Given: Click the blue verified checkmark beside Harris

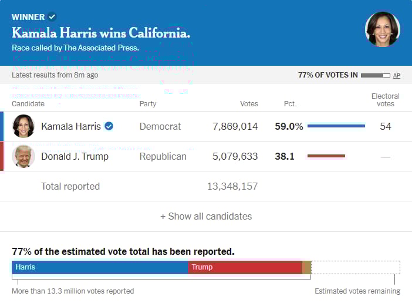Looking at the screenshot, I should [x=109, y=126].
